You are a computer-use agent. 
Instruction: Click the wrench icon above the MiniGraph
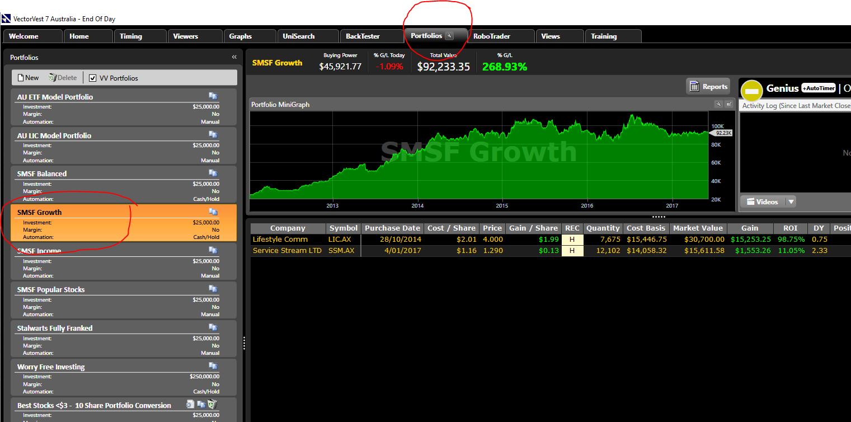pyautogui.click(x=719, y=104)
